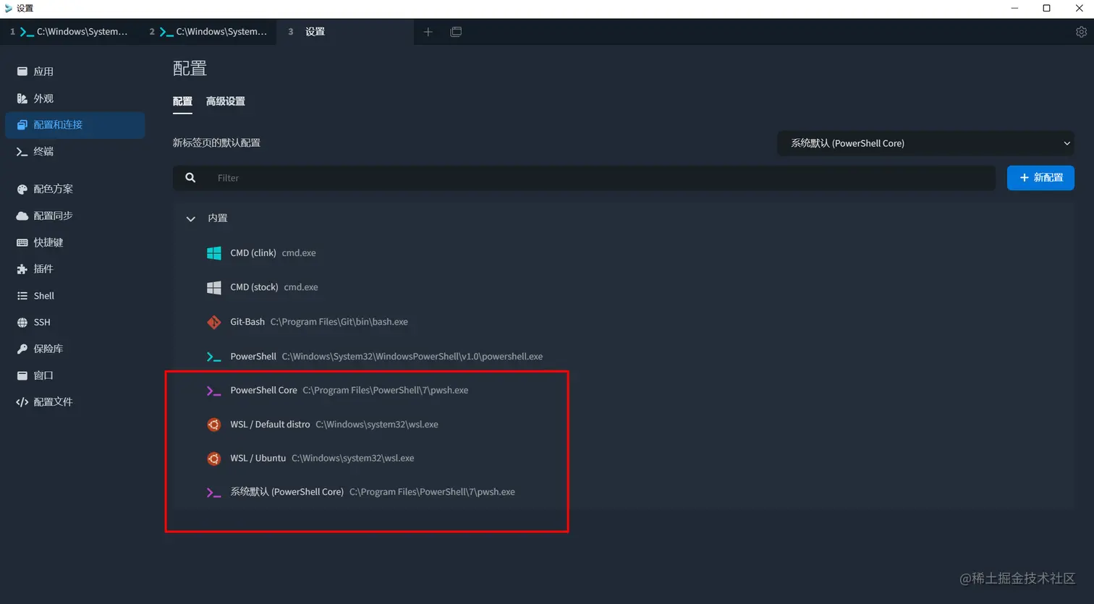Click the purple PowerShell Core prompt icon

click(214, 391)
